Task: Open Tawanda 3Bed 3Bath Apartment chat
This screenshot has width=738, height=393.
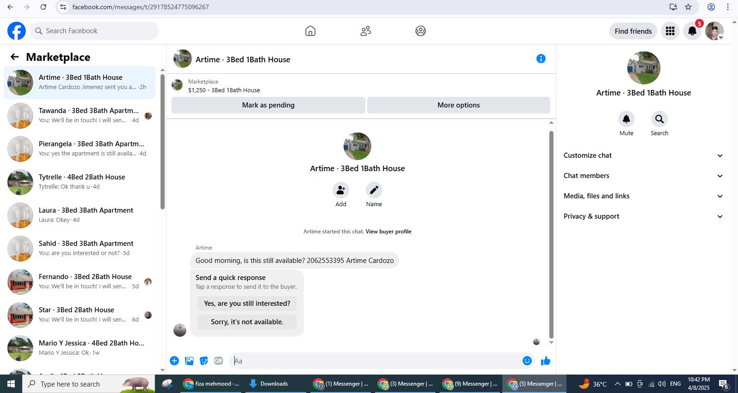Action: (79, 116)
